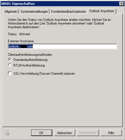Close the SBS01-Eigenschaften dialog
Screen dimensions: 125x140
pyautogui.click(x=122, y=4)
